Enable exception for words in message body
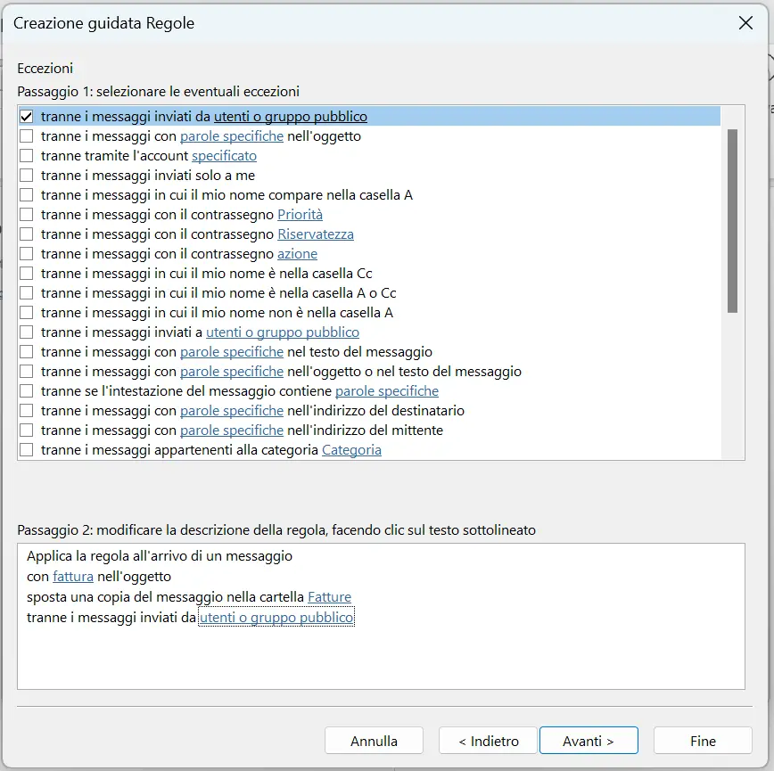 [x=25, y=351]
